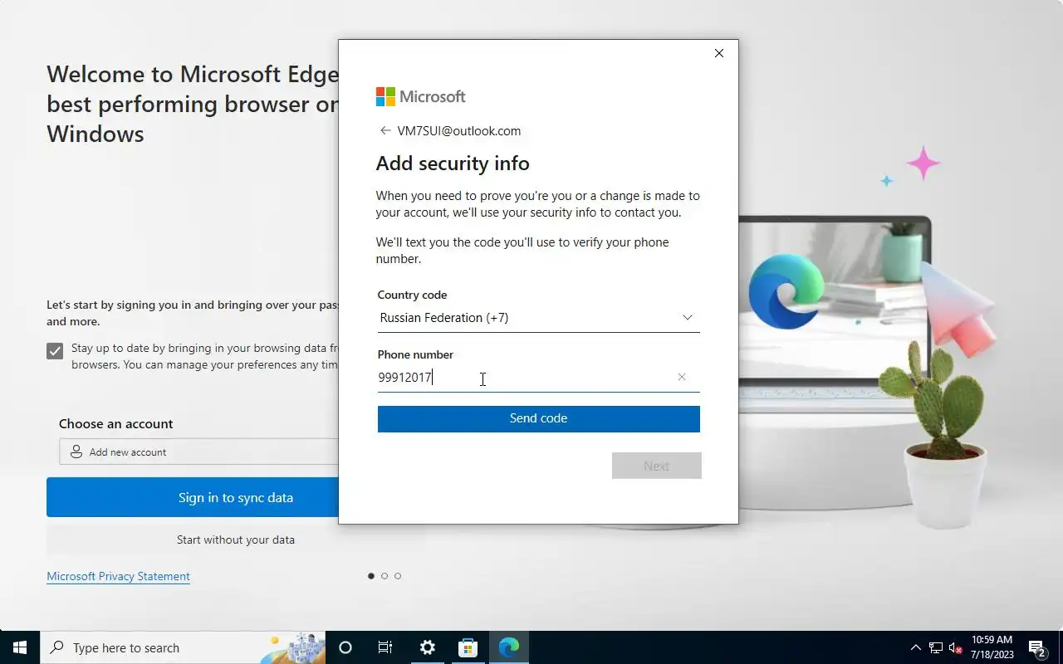
Task: Clear the phone number field with X
Action: [682, 377]
